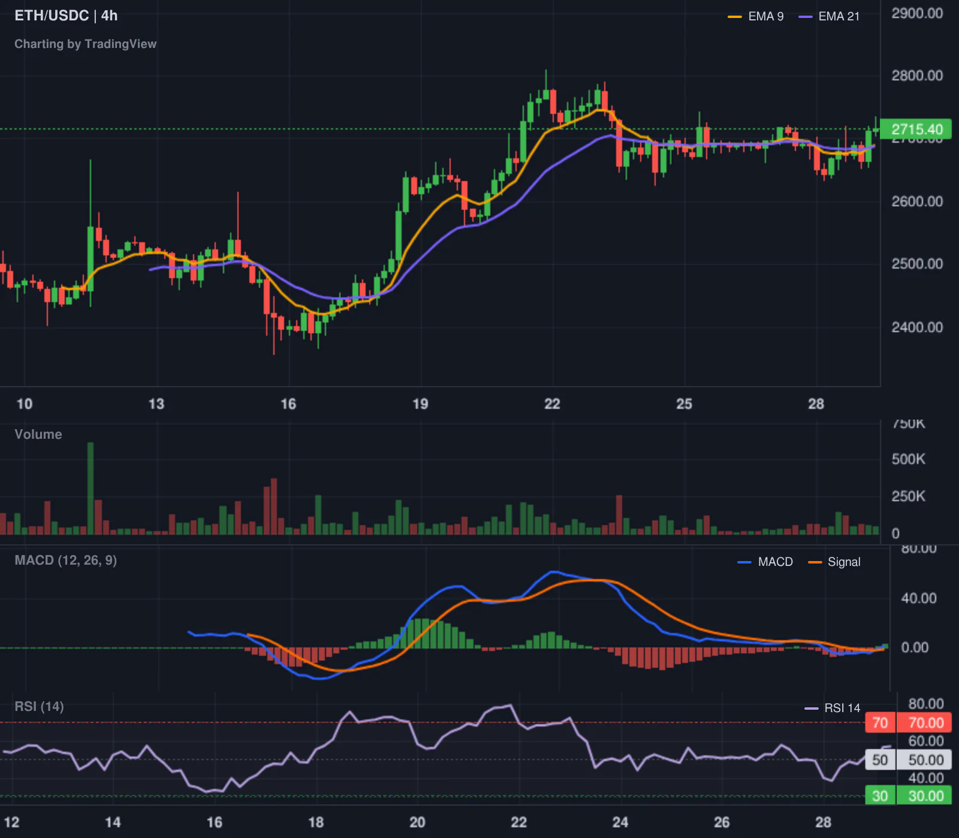The width and height of the screenshot is (959, 838).
Task: Click date label 12 on RSI axis
Action: click(11, 822)
